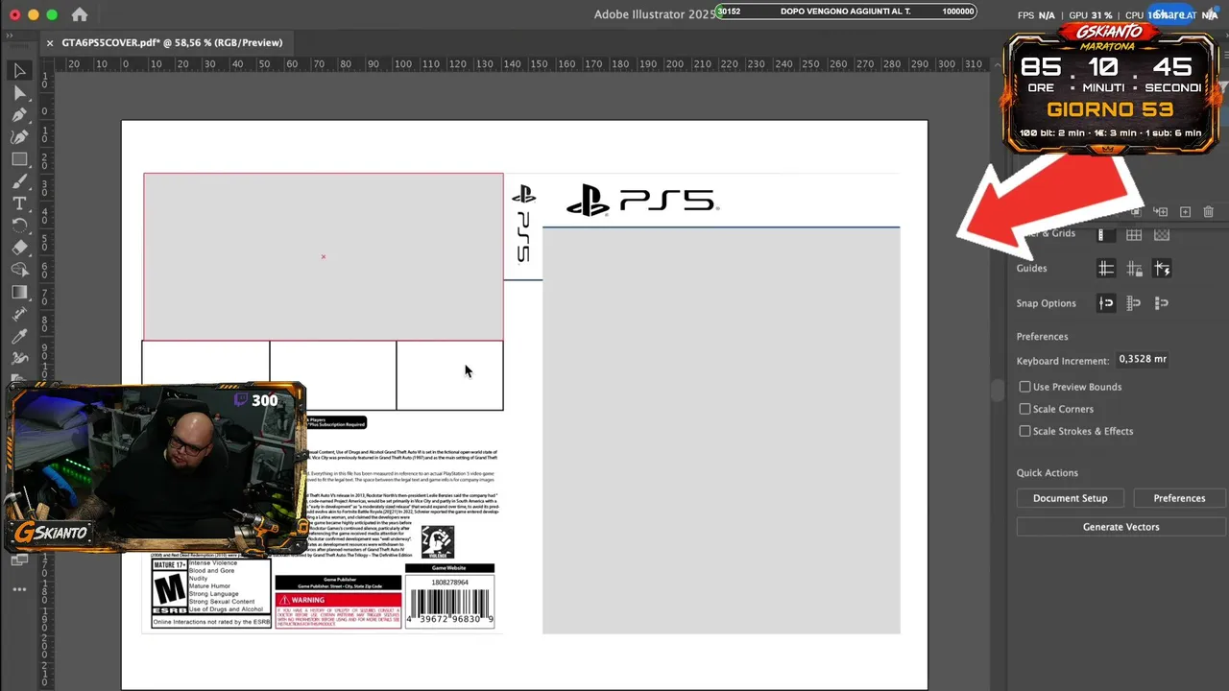Choose the Direct Selection tool
This screenshot has width=1229, height=691.
point(19,93)
